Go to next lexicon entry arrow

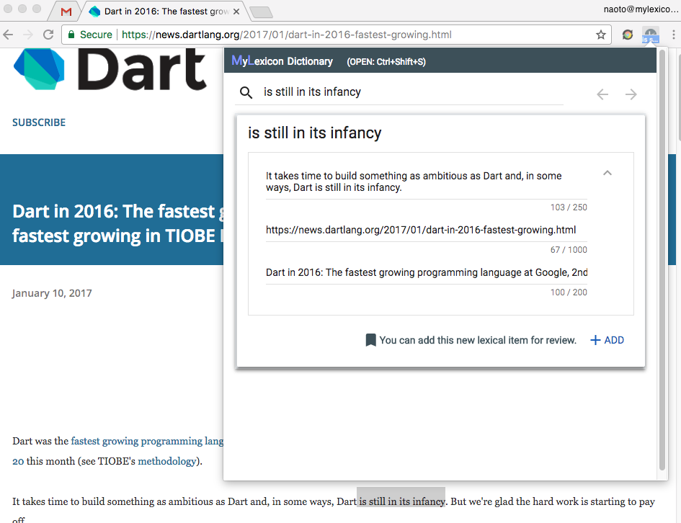pos(631,94)
